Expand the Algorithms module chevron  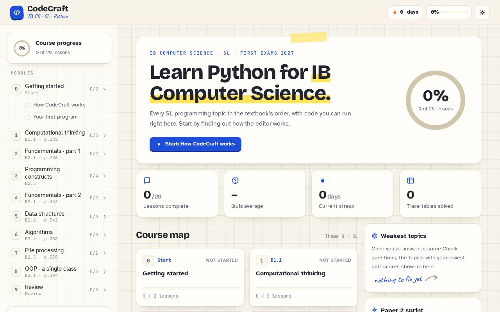pos(105,235)
